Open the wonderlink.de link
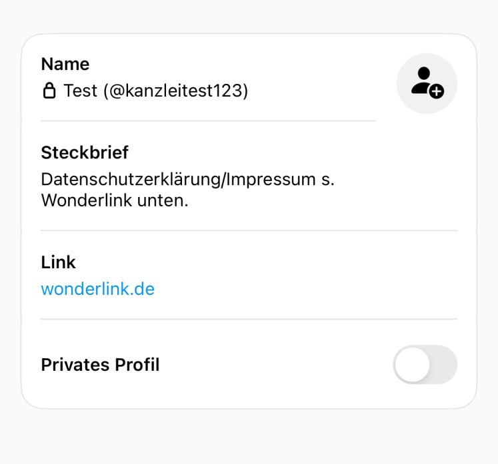This screenshot has height=464, width=498. tap(97, 290)
